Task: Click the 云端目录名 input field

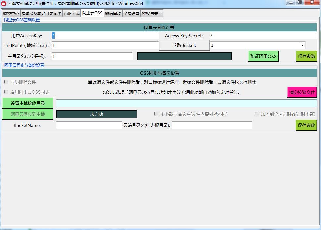Action: pyautogui.click(x=212, y=125)
